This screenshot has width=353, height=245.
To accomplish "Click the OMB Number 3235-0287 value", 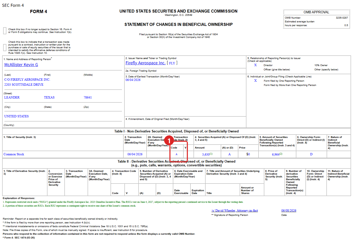I will click(342, 18).
